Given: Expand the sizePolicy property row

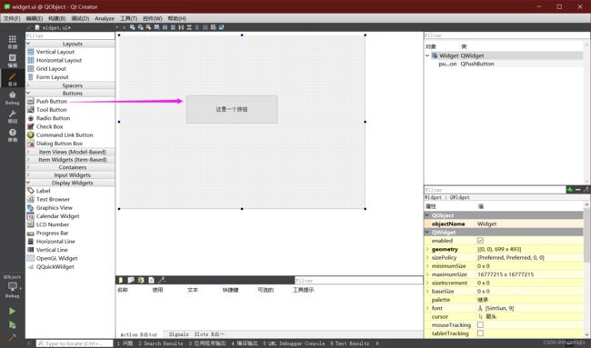Looking at the screenshot, I should pos(427,258).
